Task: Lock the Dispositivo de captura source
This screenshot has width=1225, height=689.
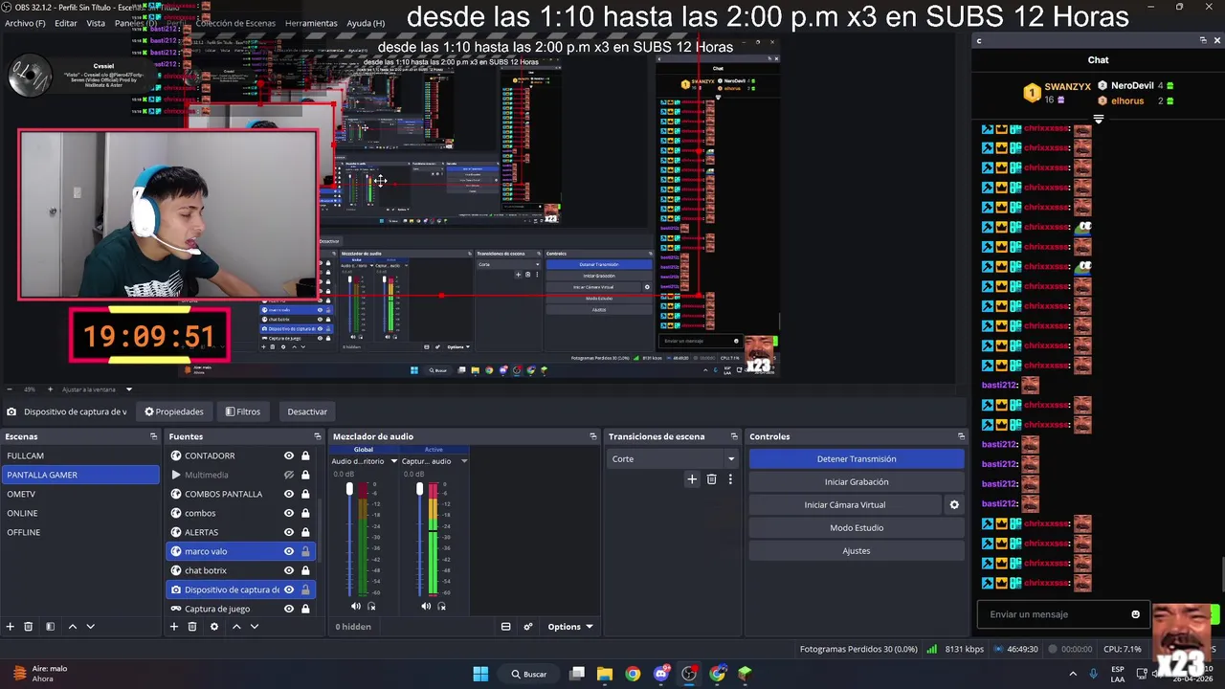Action: (305, 589)
